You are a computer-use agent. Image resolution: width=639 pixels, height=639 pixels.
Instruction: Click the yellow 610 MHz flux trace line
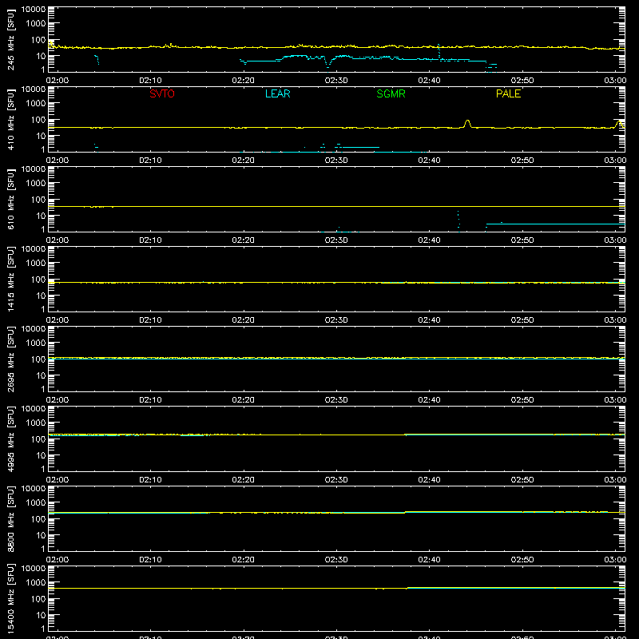point(336,207)
